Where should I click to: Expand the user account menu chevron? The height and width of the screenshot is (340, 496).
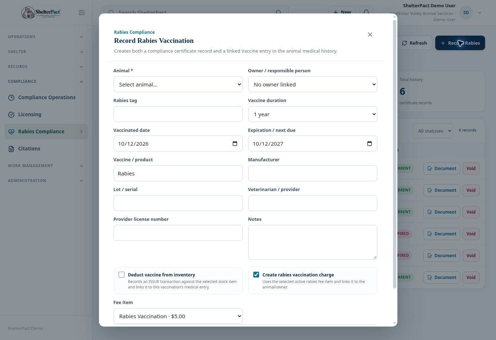(480, 13)
